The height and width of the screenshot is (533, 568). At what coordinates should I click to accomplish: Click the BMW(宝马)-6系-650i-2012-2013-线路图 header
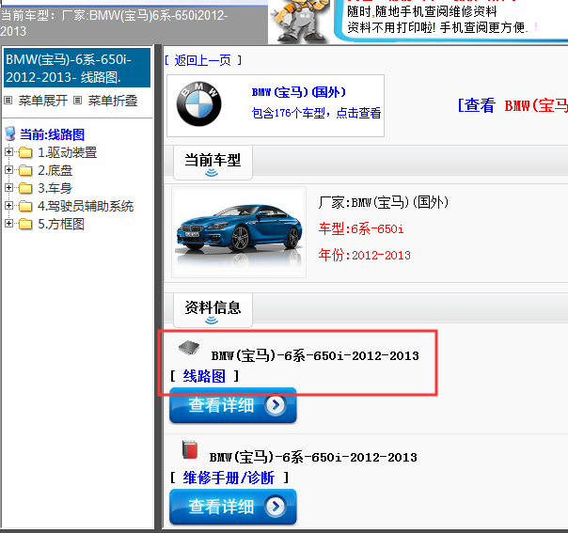coord(77,68)
